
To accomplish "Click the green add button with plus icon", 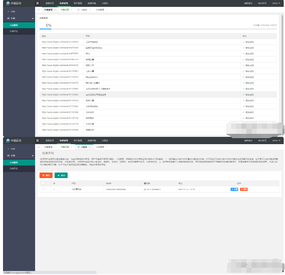I will coord(61,175).
